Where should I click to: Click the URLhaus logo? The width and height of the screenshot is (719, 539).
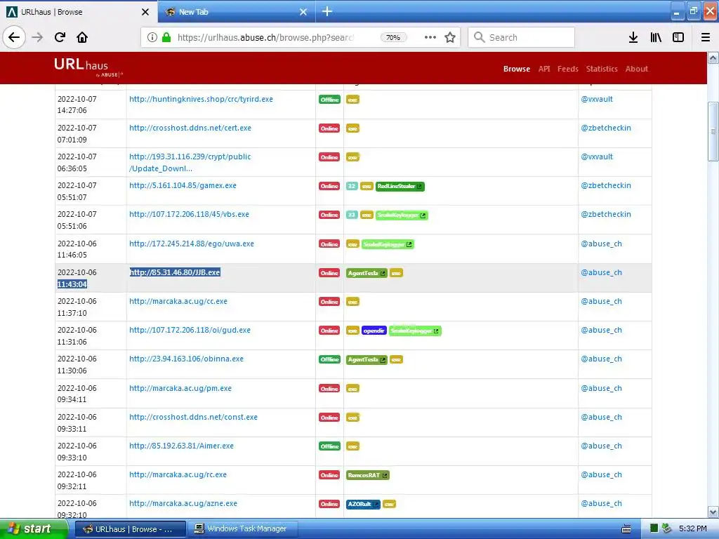(88, 67)
